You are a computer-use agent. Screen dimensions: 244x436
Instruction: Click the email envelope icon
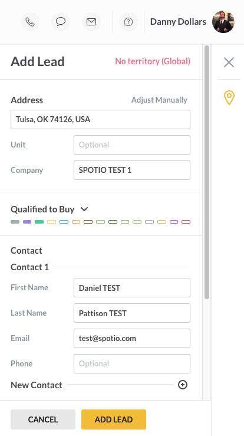(91, 22)
